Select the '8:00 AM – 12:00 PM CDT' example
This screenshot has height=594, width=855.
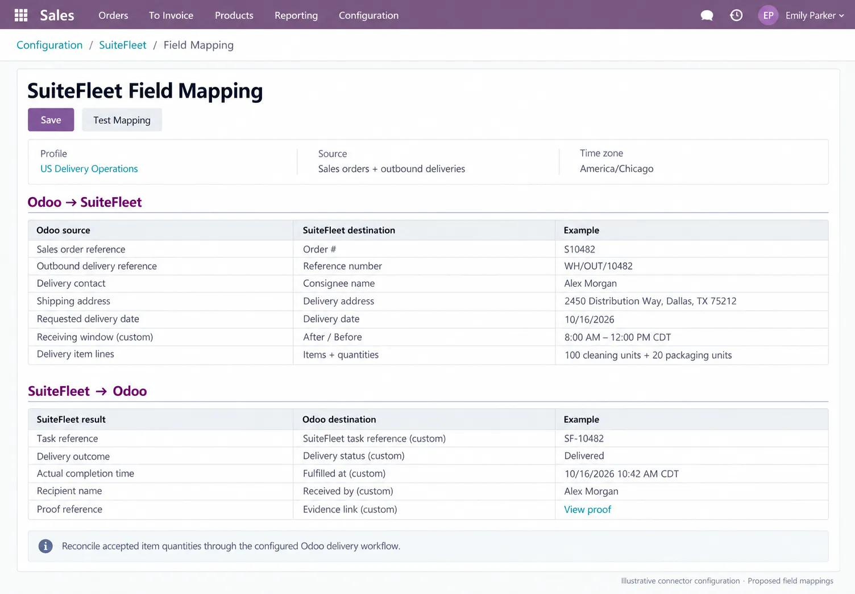pos(617,337)
